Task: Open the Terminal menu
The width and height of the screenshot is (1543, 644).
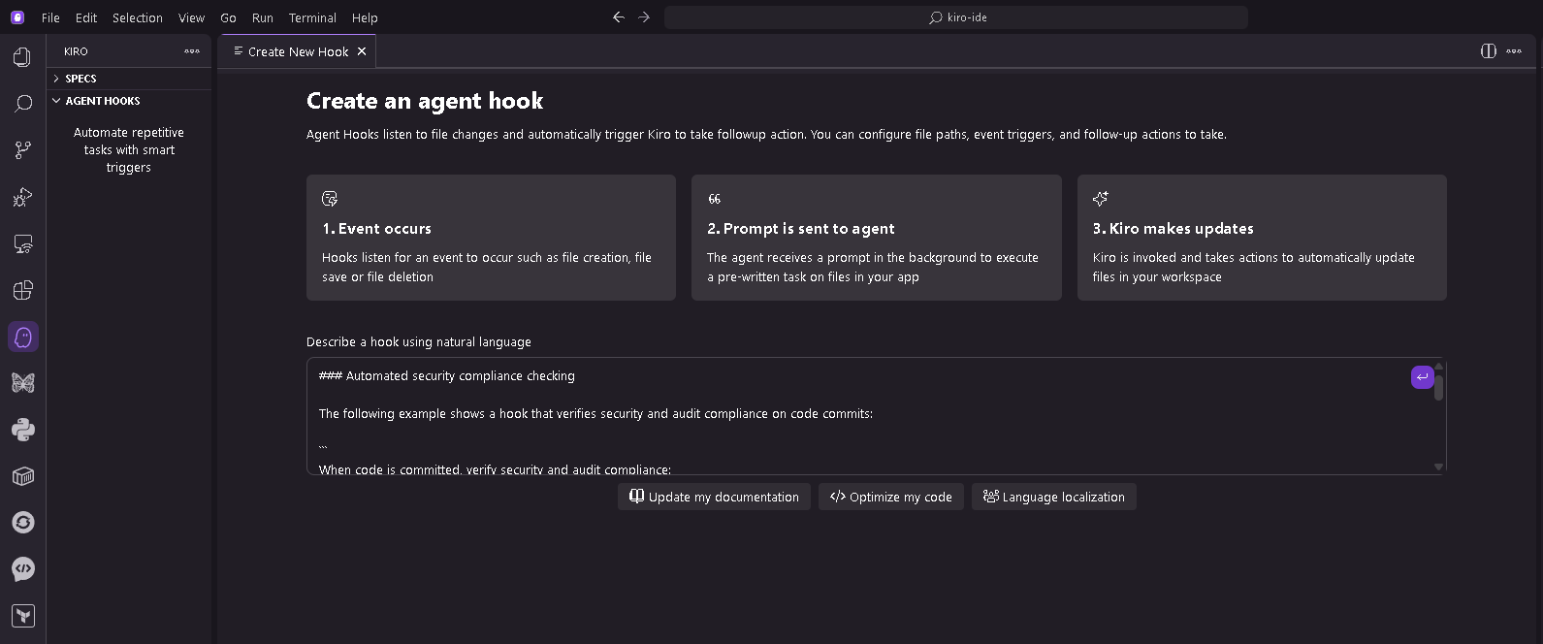Action: pyautogui.click(x=312, y=17)
